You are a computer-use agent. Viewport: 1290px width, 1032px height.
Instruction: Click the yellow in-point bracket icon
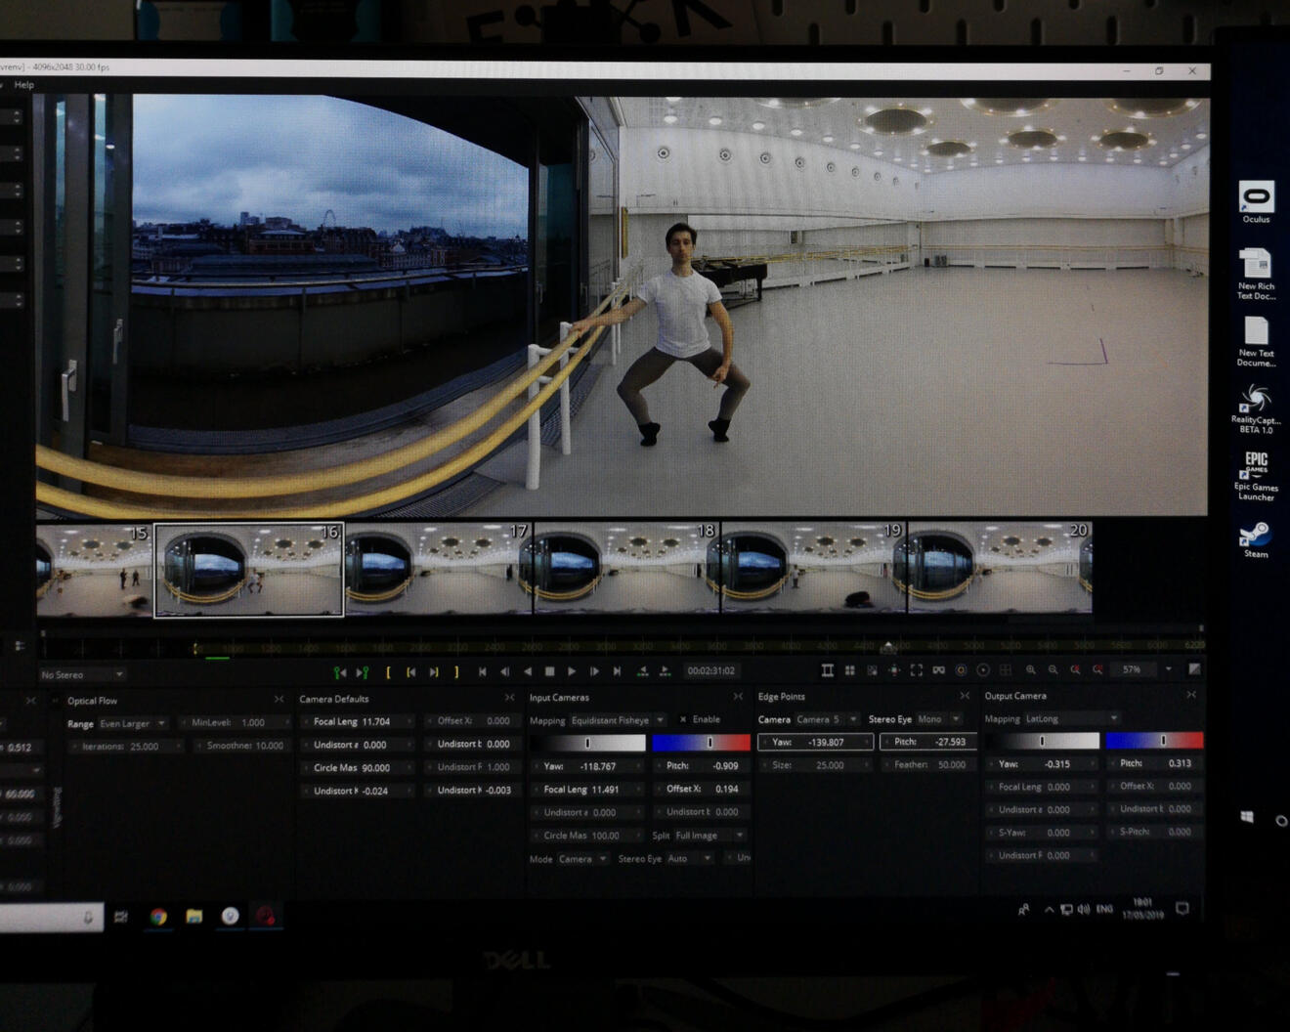[x=388, y=672]
